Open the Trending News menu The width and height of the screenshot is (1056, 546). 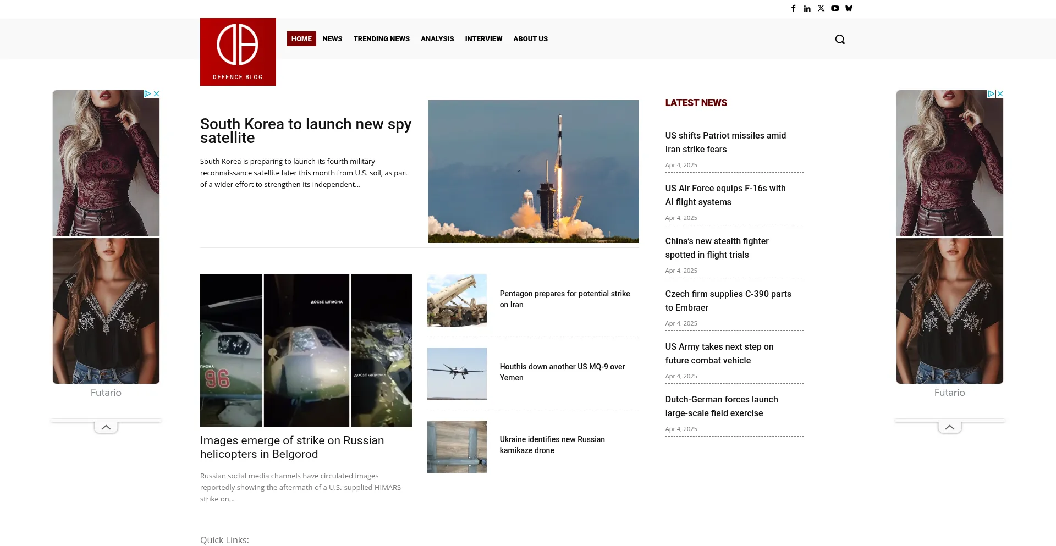click(x=381, y=39)
